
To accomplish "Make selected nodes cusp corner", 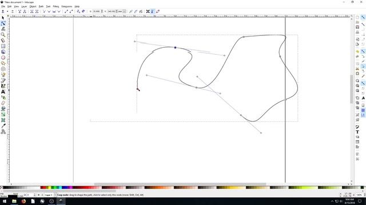I will point(44,11).
